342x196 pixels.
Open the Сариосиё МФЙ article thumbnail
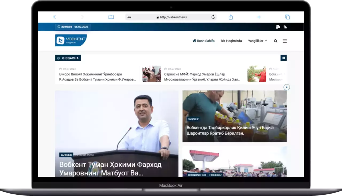click(151, 74)
